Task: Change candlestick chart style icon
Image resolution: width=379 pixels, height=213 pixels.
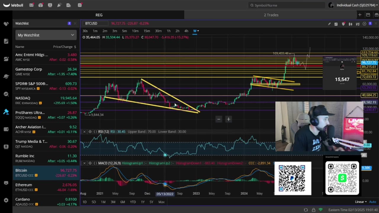Action: pyautogui.click(x=350, y=24)
